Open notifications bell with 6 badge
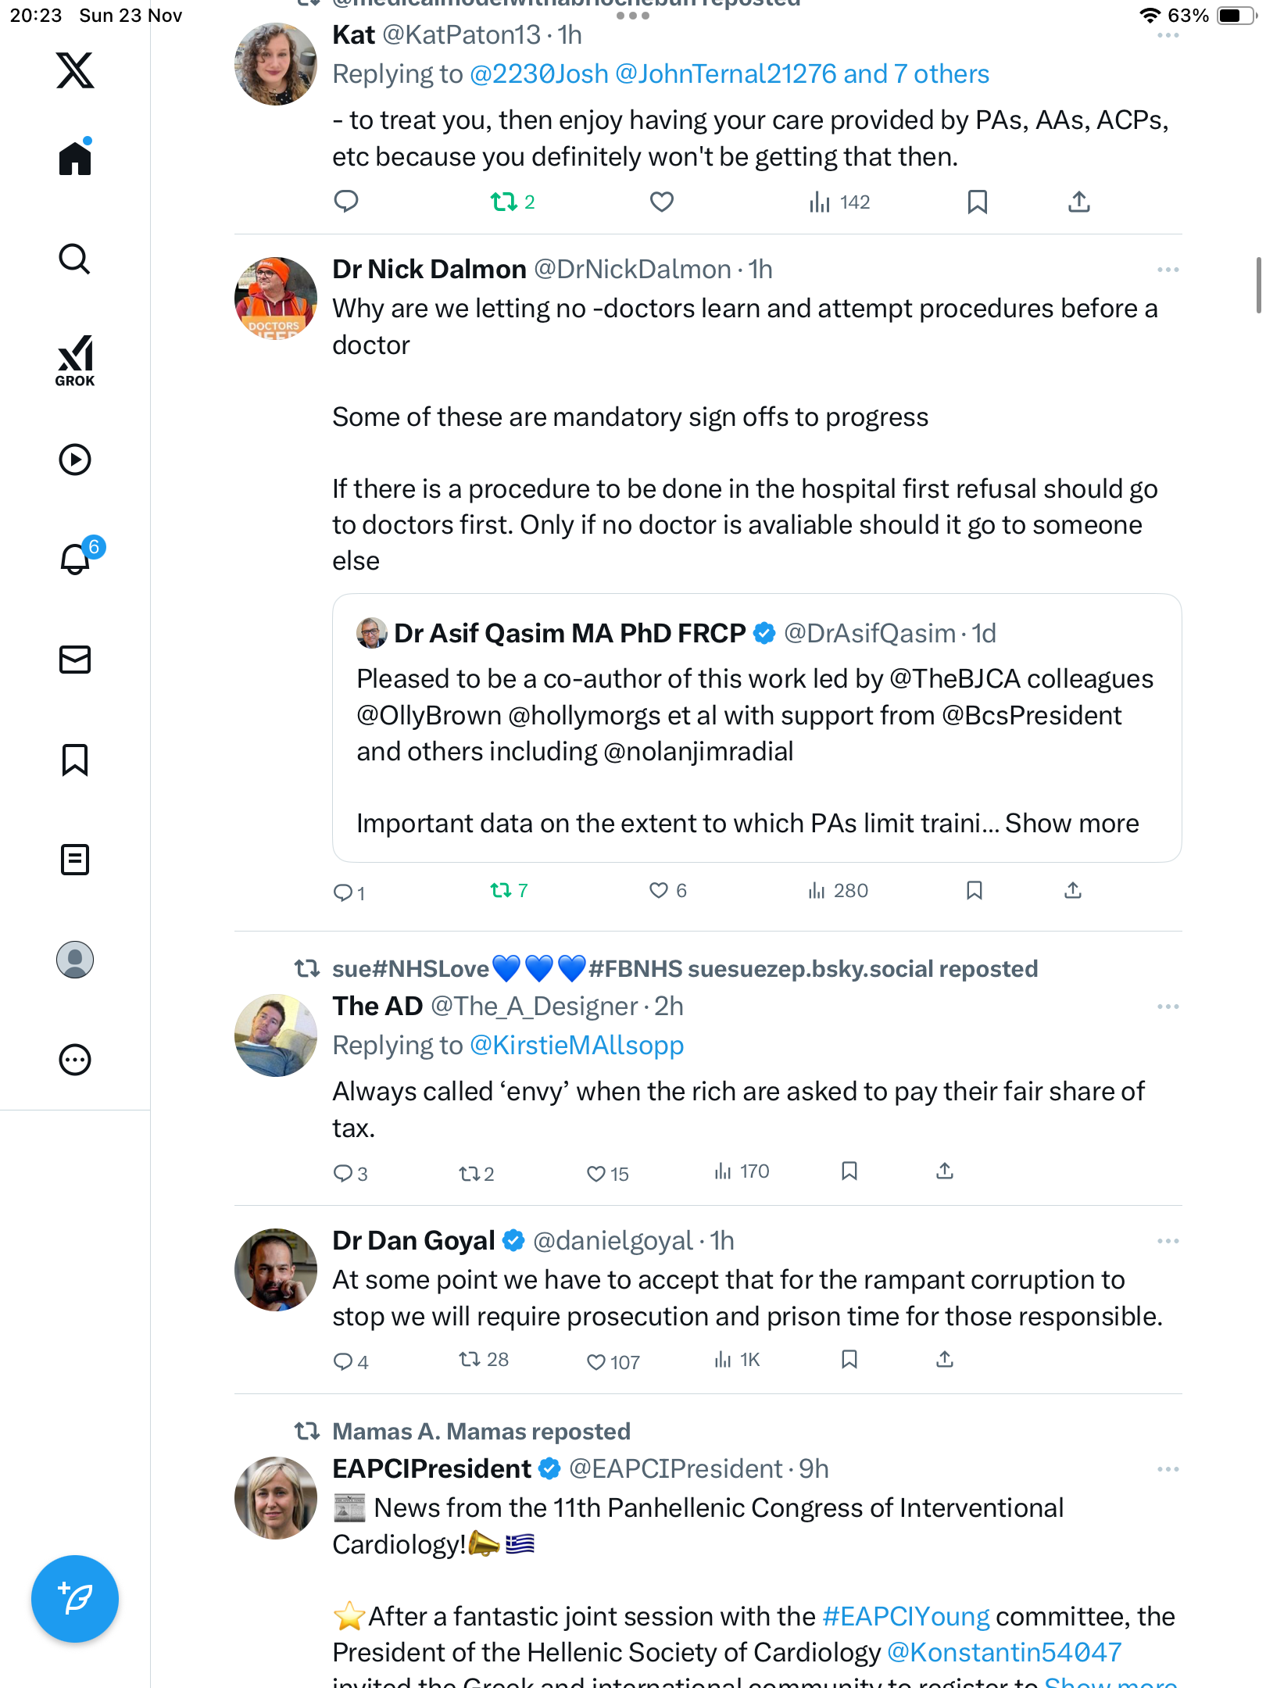Viewport: 1266px width, 1688px height. [x=77, y=558]
